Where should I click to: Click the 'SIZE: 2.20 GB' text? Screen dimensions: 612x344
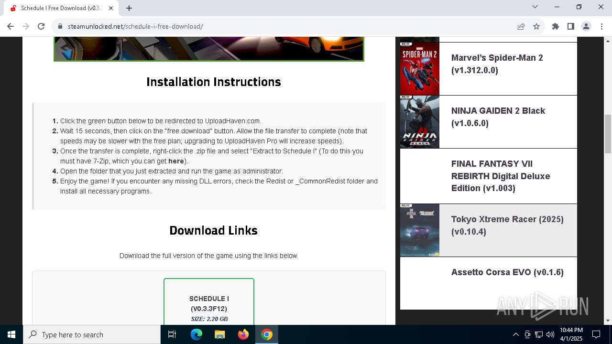click(x=209, y=319)
